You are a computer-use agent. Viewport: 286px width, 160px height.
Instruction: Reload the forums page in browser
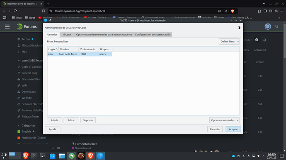coord(15,11)
